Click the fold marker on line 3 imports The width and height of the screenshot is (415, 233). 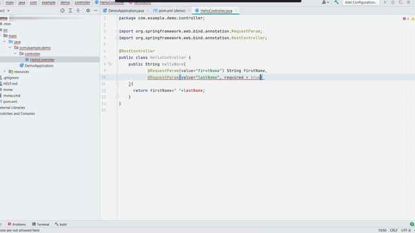pyautogui.click(x=117, y=31)
